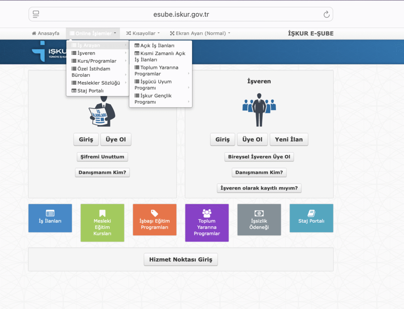Image resolution: width=404 pixels, height=309 pixels.
Task: Click the Yeni İlan button
Action: [x=289, y=139]
